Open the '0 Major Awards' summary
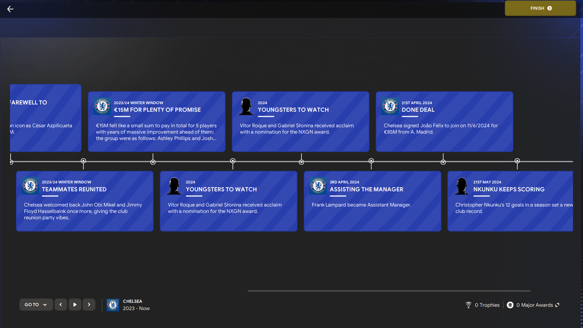 pos(534,305)
